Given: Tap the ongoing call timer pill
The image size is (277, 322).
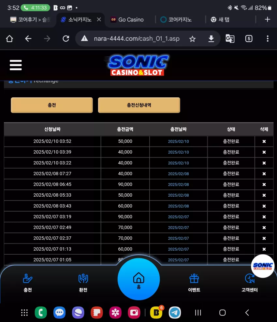Looking at the screenshot, I should pos(35,8).
